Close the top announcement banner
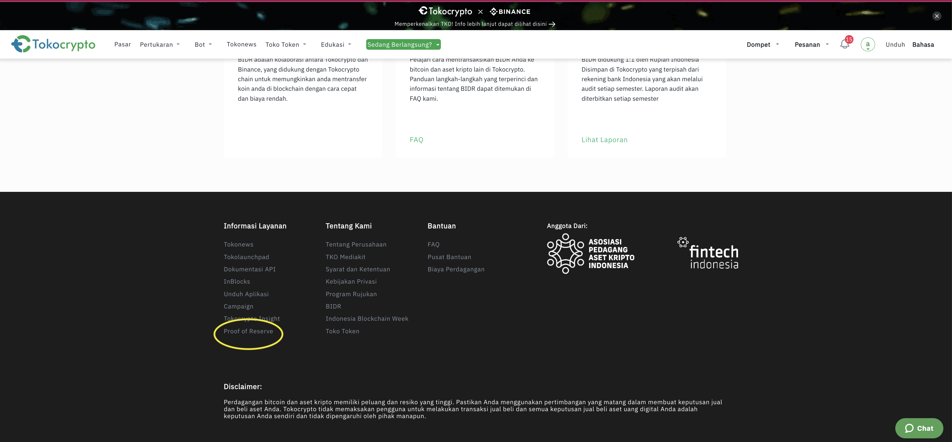The width and height of the screenshot is (952, 442). click(937, 16)
